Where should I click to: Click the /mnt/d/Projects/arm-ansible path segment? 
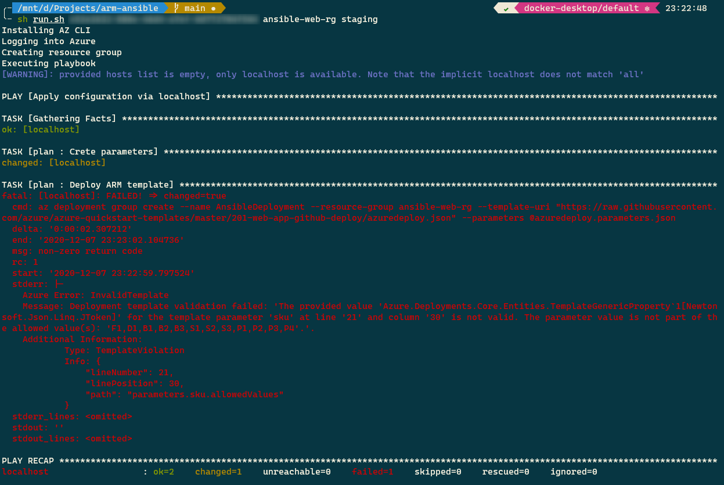87,8
